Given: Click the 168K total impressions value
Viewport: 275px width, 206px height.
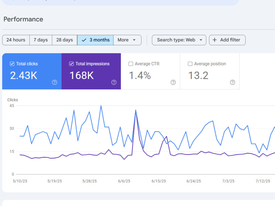Looking at the screenshot, I should [82, 76].
